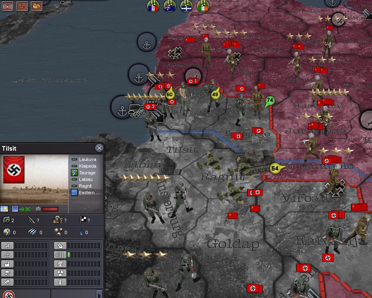Image resolution: width=372 pixels, height=298 pixels.
Task: Build anti-air in Tilsit province
Action: [x=7, y=282]
